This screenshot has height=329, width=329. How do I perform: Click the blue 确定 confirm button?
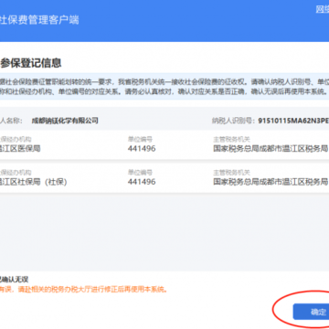coord(311,312)
